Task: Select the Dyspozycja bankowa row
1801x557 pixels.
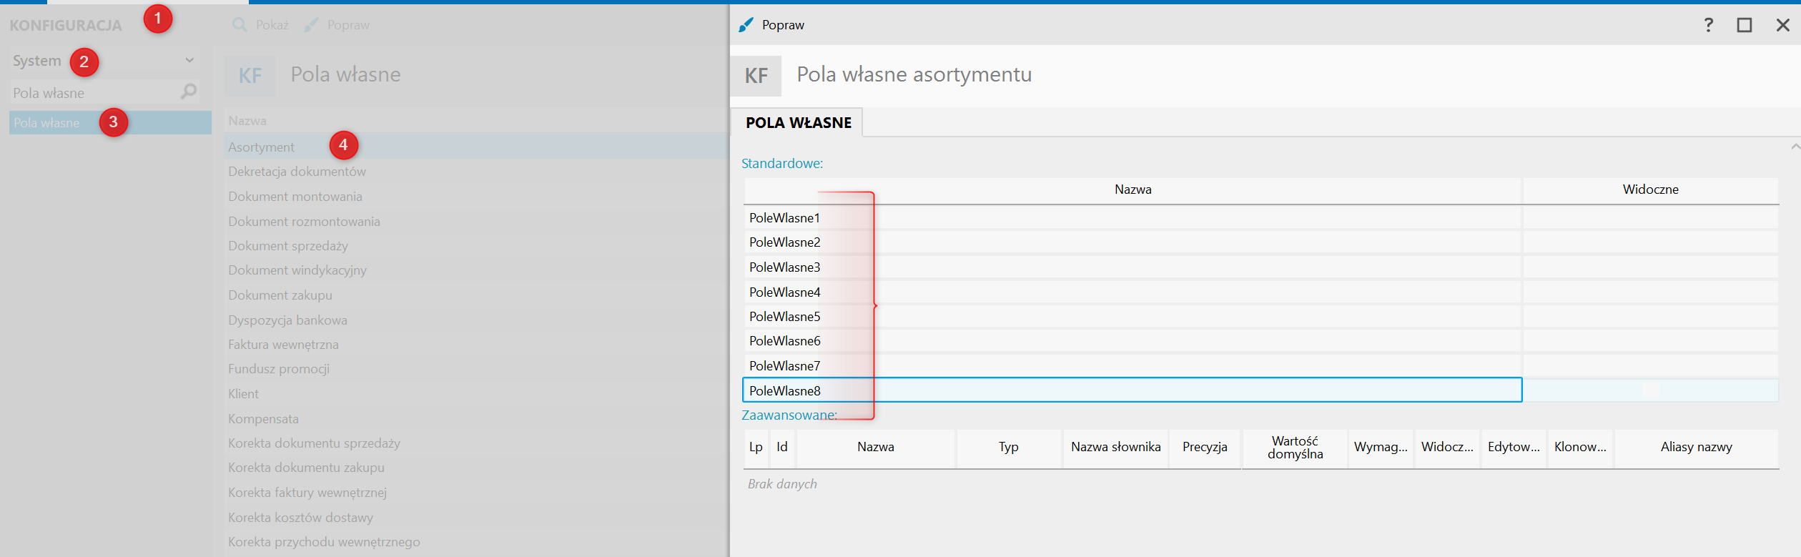Action: click(x=476, y=320)
